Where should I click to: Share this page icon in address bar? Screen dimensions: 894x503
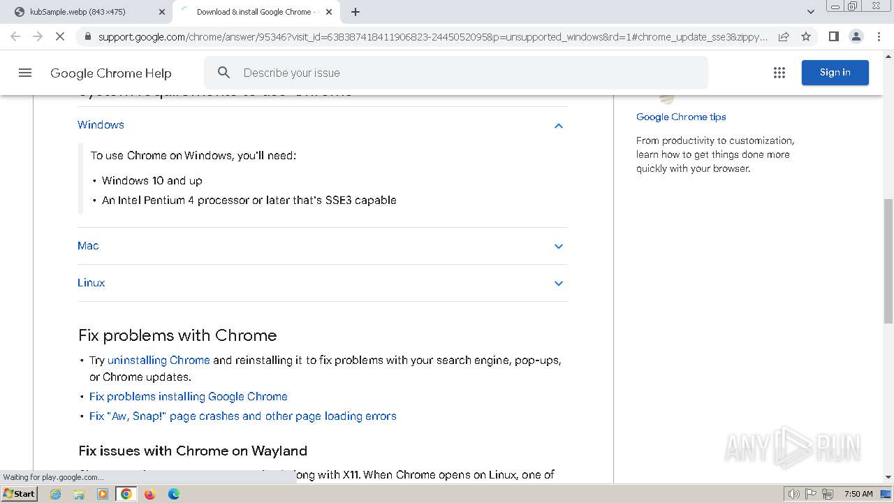point(784,36)
